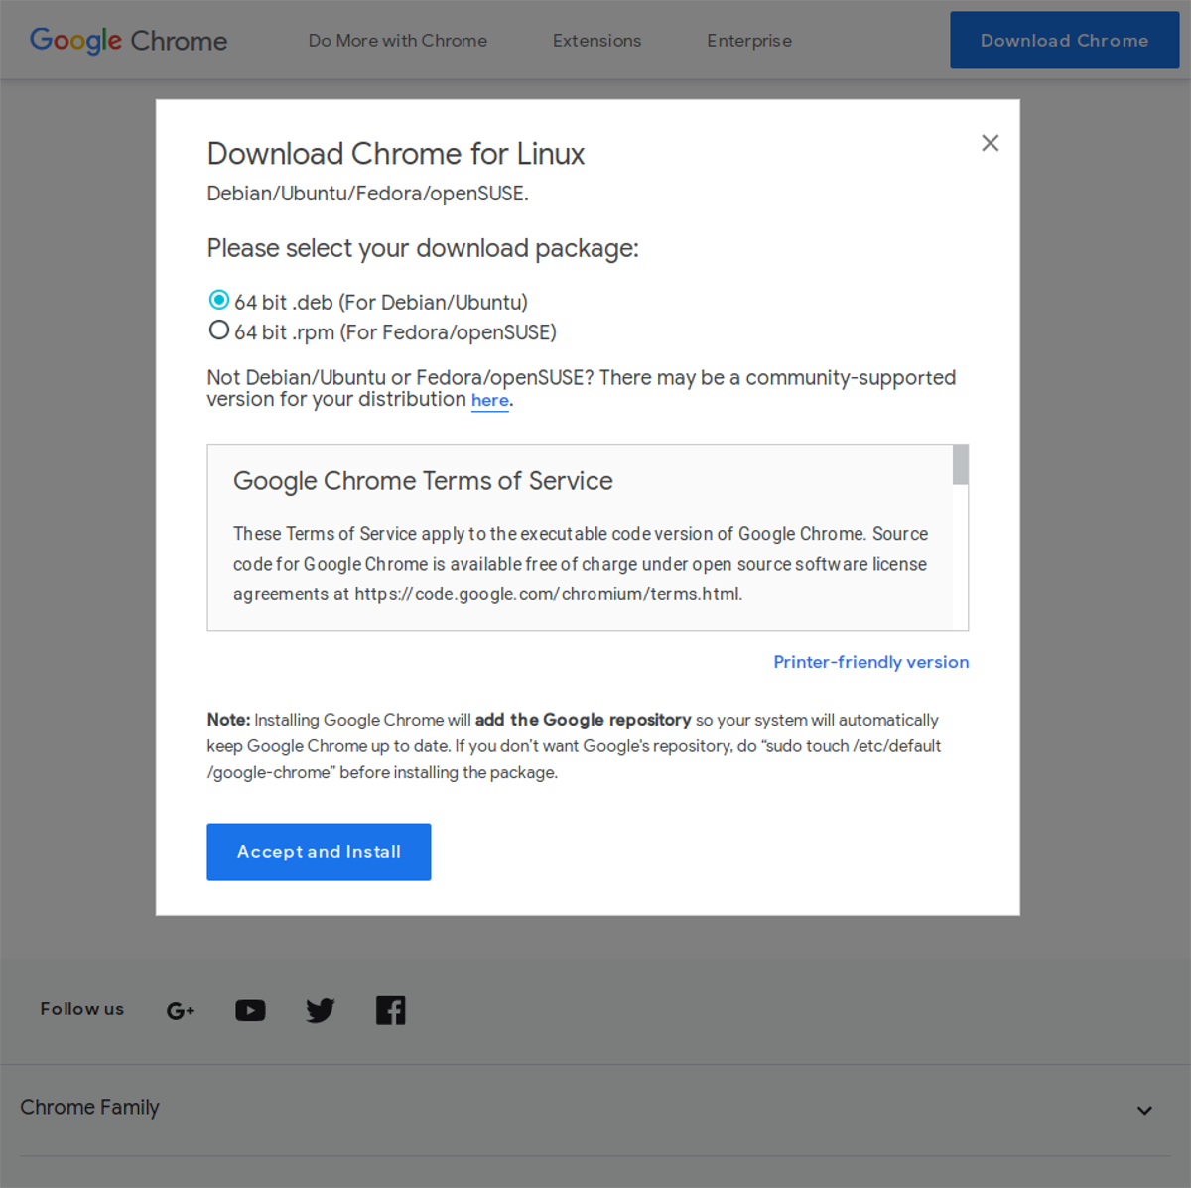Screen dimensions: 1191x1188
Task: Click the 'Debian/Ubuntu/Fedora/openSUSE.' subtitle
Action: (x=367, y=194)
